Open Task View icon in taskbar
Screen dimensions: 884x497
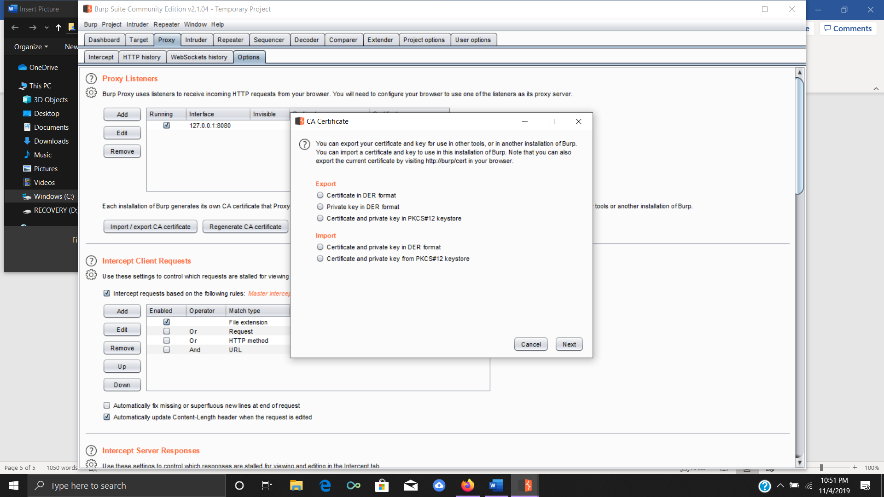pyautogui.click(x=267, y=485)
